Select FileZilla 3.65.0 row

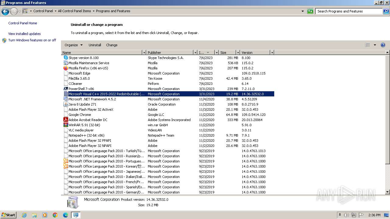click(x=168, y=78)
